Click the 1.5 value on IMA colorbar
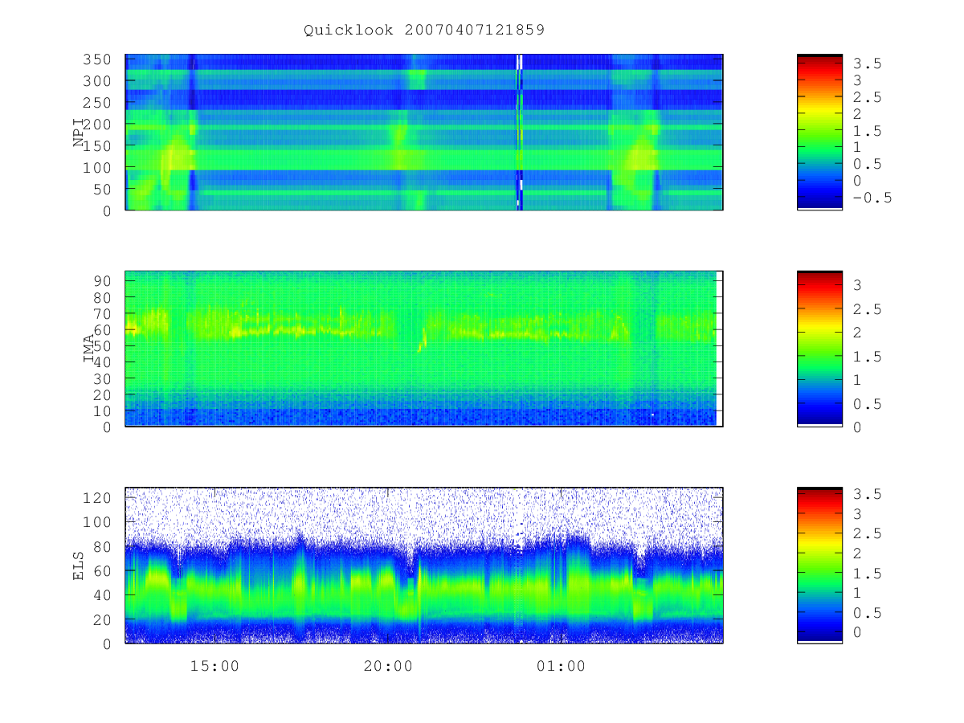The height and width of the screenshot is (723, 964). pos(868,356)
